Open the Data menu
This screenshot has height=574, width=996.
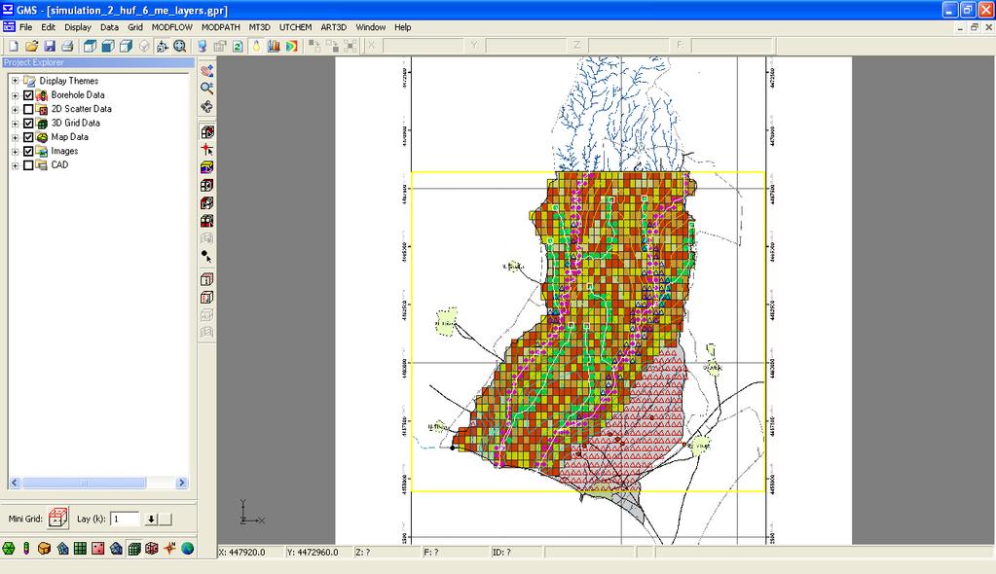pos(109,27)
